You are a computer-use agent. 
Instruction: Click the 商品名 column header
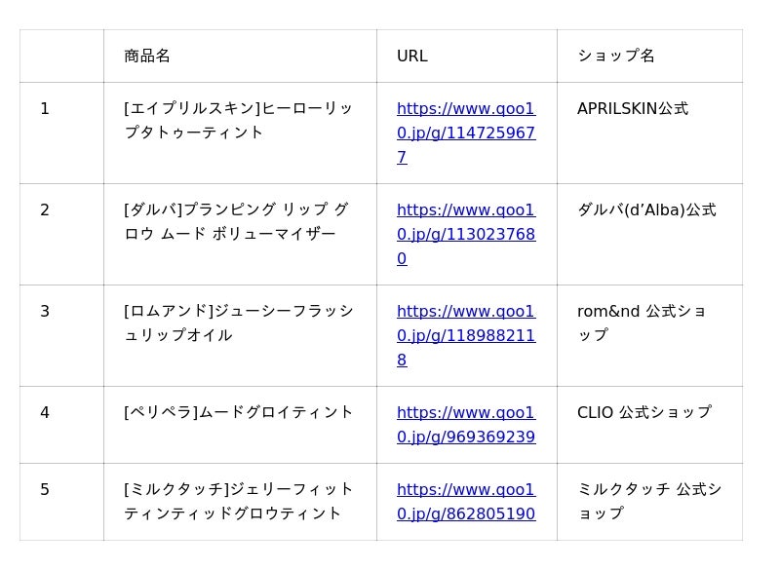240,56
